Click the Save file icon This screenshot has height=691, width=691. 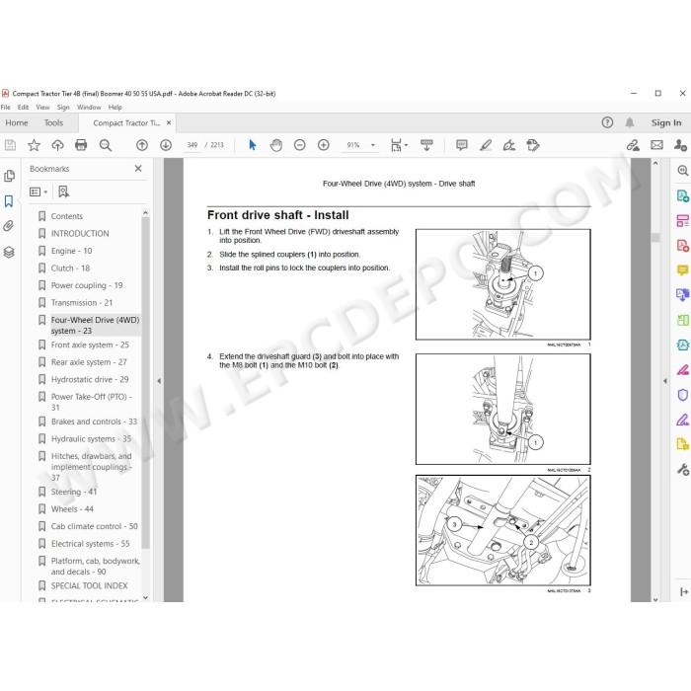point(10,145)
